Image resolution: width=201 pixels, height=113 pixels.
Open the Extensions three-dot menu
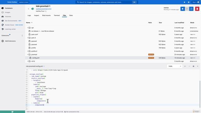tap(22, 35)
